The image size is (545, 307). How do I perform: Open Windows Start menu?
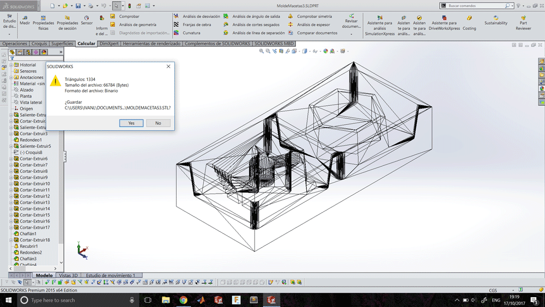click(8, 300)
